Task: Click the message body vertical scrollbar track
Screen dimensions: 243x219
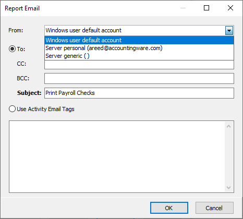Action: (x=228, y=157)
